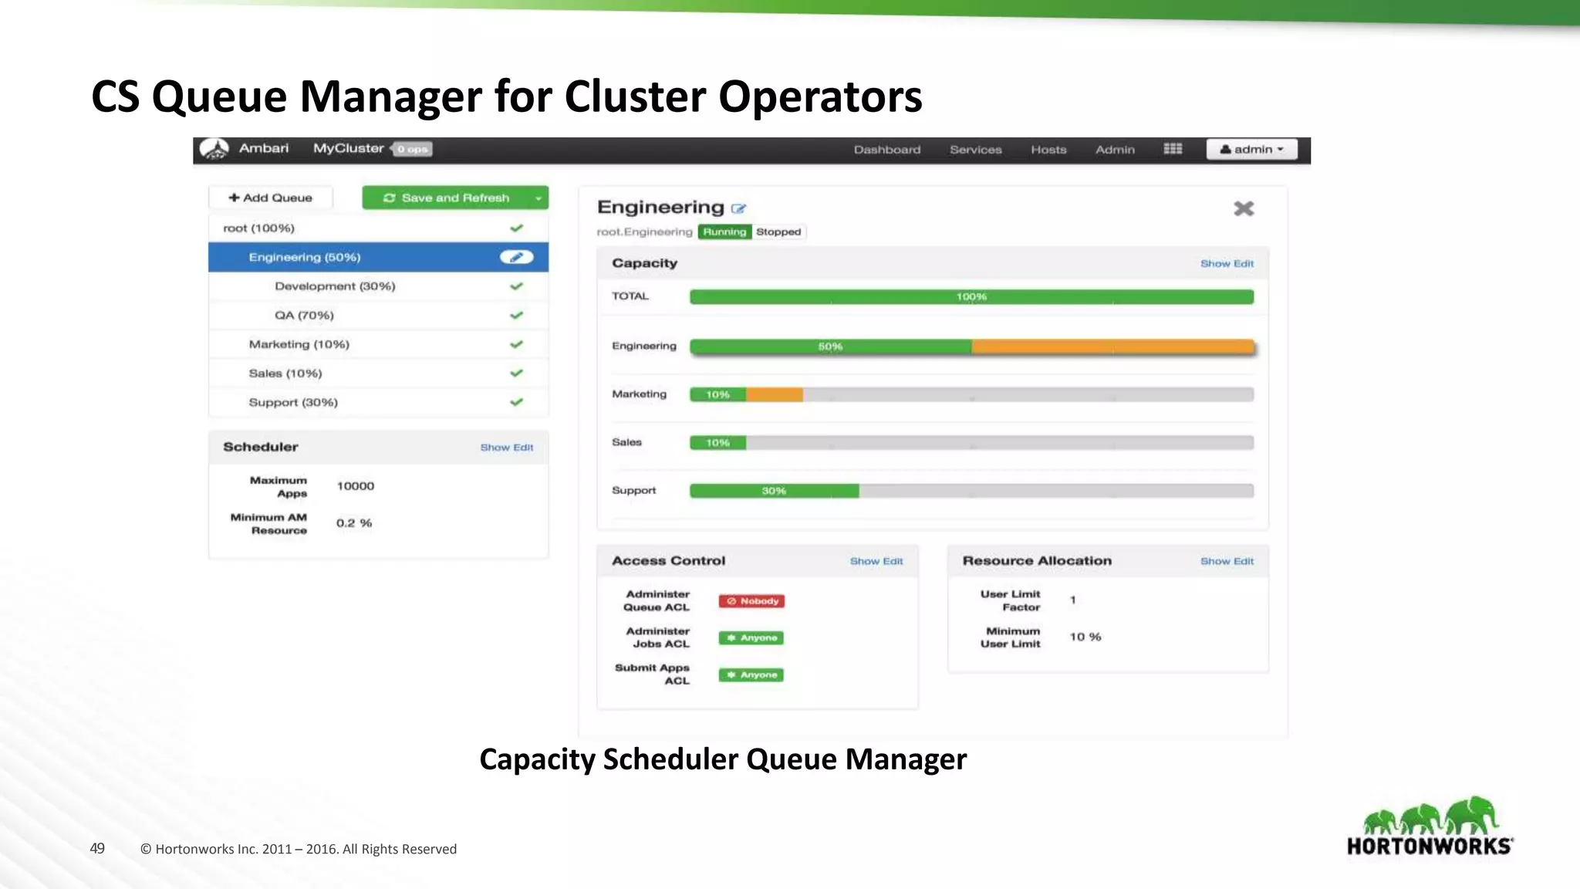Viewport: 1580px width, 889px height.
Task: Click the Engineering 50% capacity bar
Action: point(971,346)
